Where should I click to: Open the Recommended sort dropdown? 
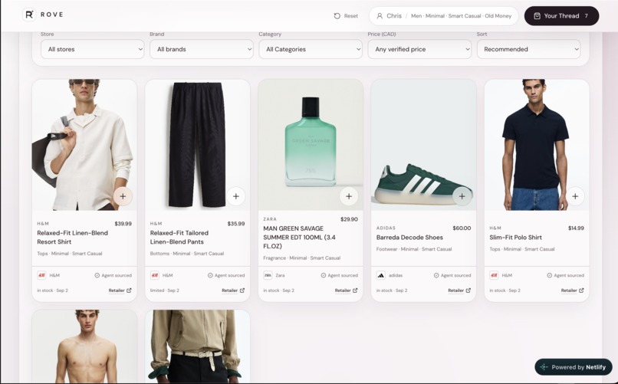(528, 49)
